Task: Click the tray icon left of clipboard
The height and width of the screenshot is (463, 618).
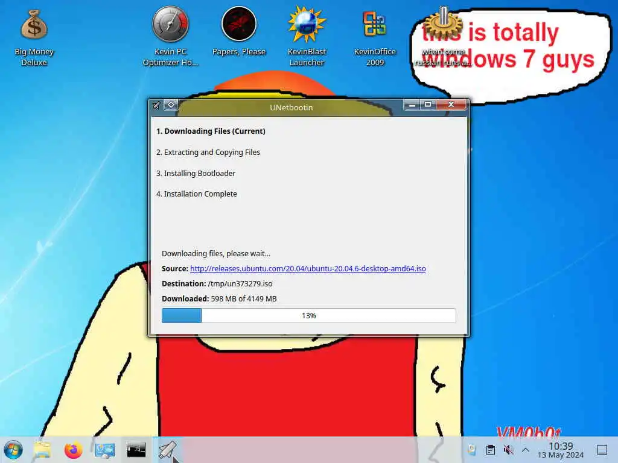Action: point(472,450)
